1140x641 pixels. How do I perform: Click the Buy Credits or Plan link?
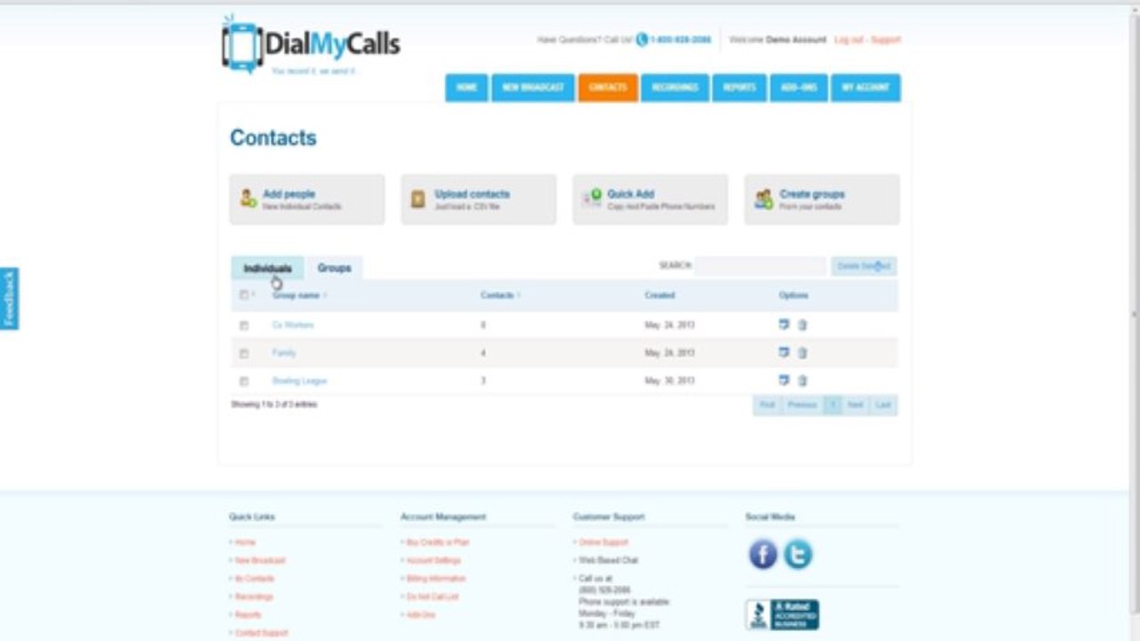click(x=438, y=542)
